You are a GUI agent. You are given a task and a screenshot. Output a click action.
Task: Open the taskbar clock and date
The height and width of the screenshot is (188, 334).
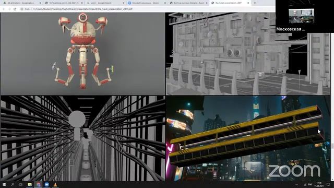(319, 184)
